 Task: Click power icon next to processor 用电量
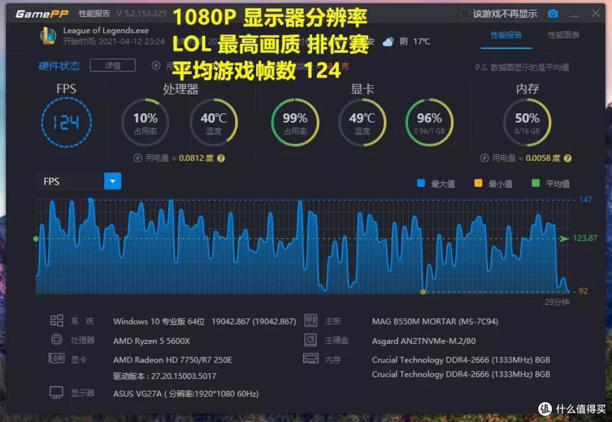137,158
